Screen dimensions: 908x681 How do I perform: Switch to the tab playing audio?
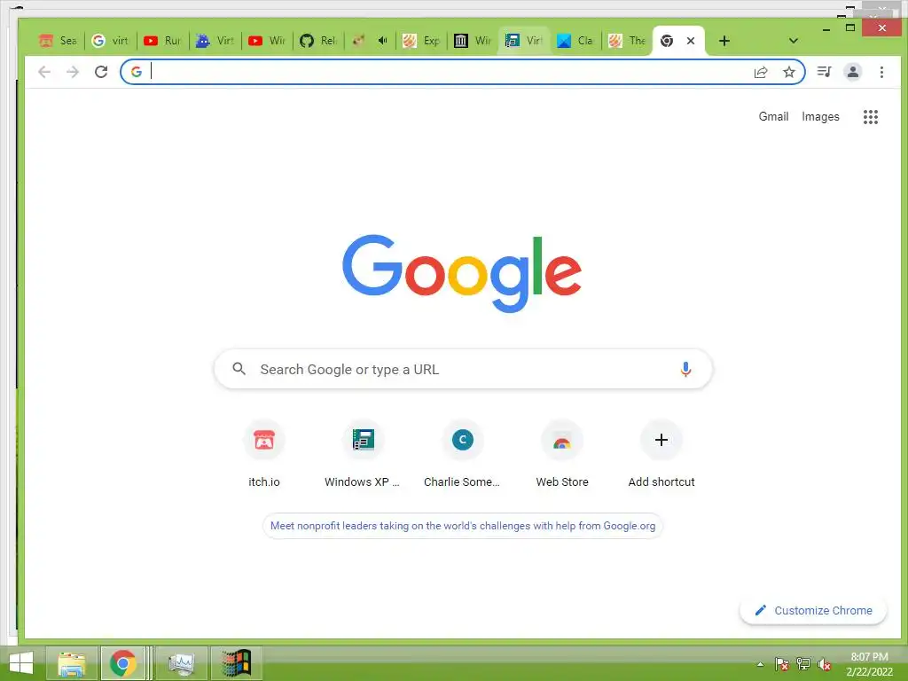pyautogui.click(x=371, y=41)
